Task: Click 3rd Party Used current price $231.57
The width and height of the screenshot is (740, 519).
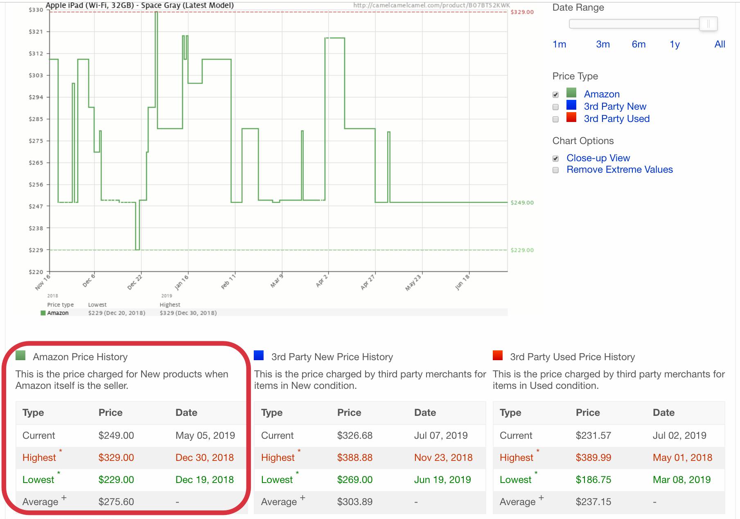Action: (593, 436)
